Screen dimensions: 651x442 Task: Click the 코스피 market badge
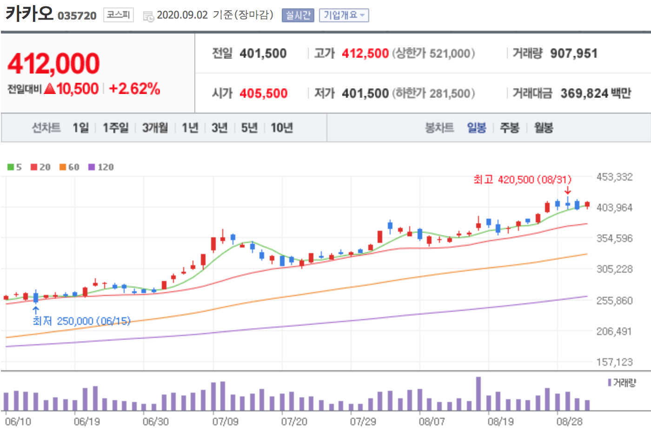pos(118,15)
